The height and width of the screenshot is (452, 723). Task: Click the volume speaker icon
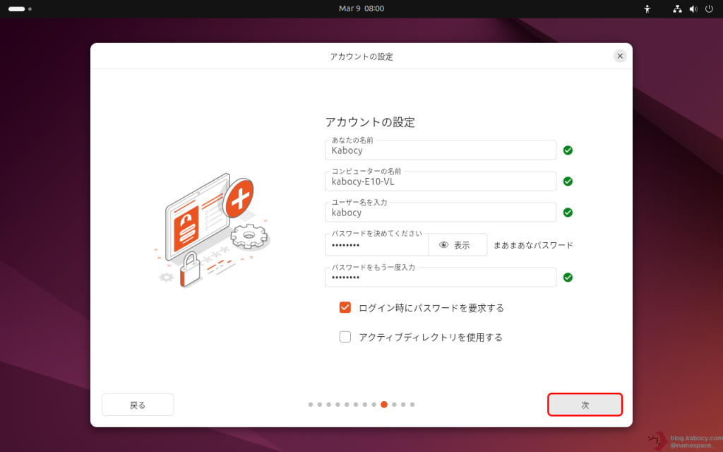tap(693, 9)
